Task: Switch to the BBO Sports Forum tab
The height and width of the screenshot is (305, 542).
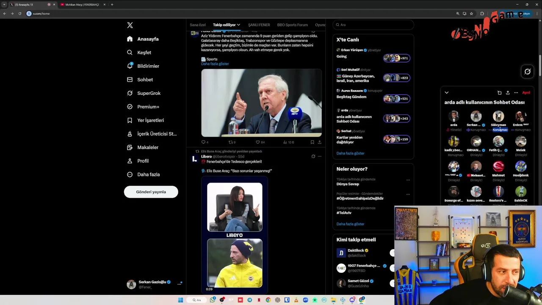Action: [x=292, y=25]
